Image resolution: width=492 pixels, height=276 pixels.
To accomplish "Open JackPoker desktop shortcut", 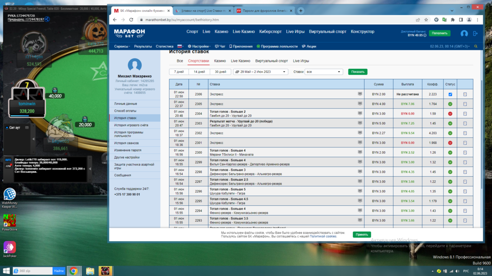I will [9, 248].
